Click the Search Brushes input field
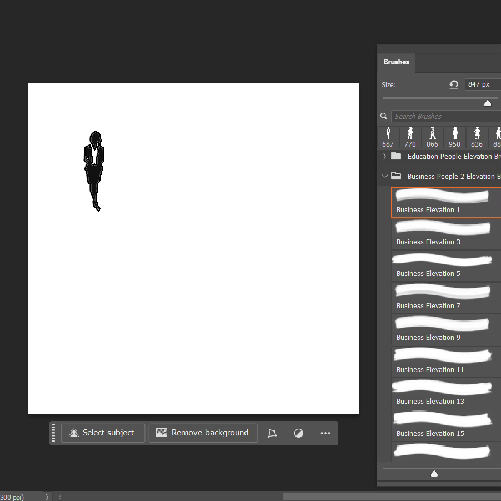This screenshot has width=501, height=501. click(x=444, y=116)
